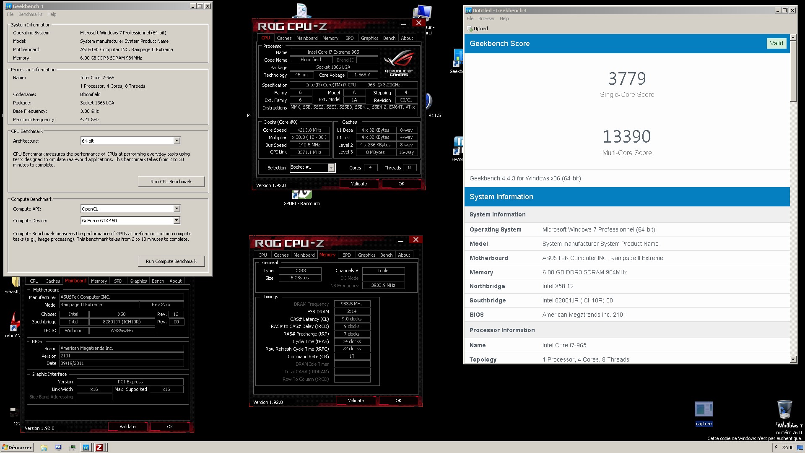The height and width of the screenshot is (453, 805).
Task: Click Validate in top CPU-Z window
Action: click(x=359, y=184)
